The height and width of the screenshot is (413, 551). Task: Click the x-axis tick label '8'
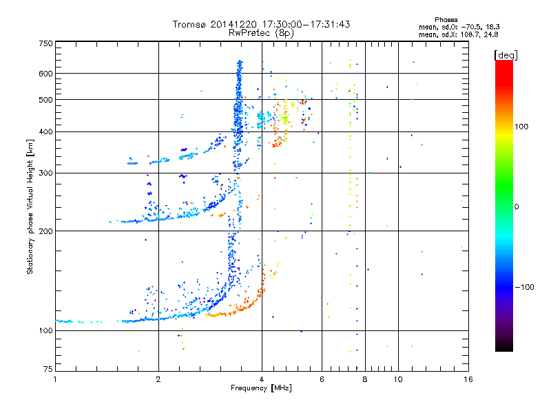(365, 379)
